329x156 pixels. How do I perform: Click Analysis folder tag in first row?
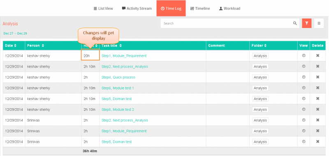pyautogui.click(x=260, y=56)
